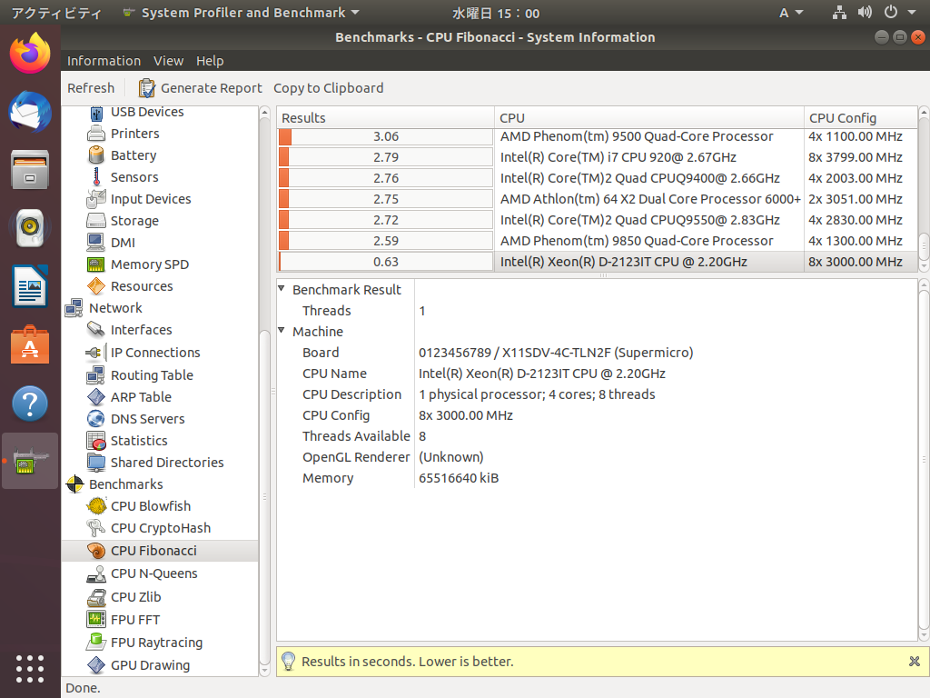Click Copy to Clipboard
This screenshot has height=698, width=930.
[329, 88]
